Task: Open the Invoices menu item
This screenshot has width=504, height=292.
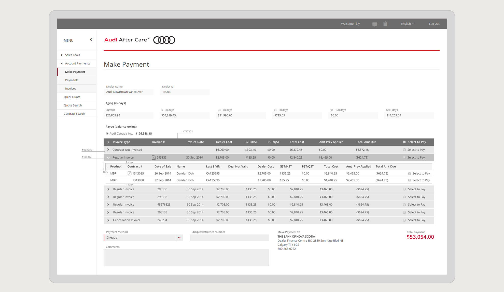Action: [77, 88]
